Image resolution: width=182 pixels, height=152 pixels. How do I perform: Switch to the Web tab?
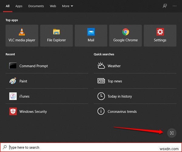point(53,6)
